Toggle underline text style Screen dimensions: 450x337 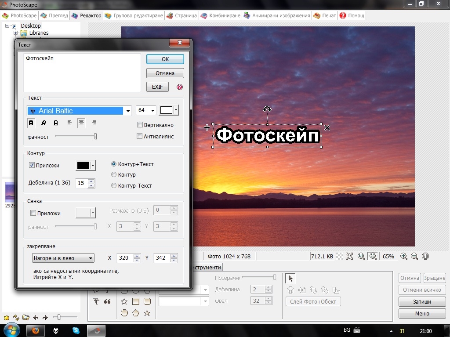(x=56, y=123)
